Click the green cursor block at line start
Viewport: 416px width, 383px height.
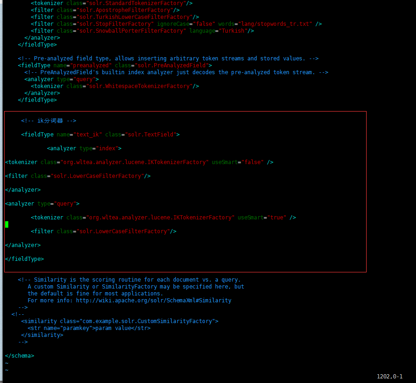[7, 224]
